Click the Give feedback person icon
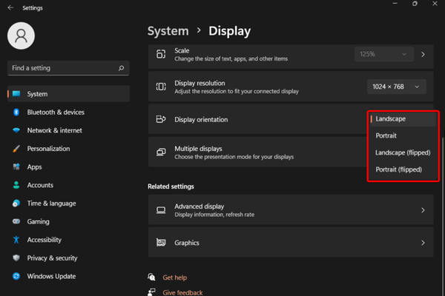Screen dimensions: 445x296 [x=151, y=292]
